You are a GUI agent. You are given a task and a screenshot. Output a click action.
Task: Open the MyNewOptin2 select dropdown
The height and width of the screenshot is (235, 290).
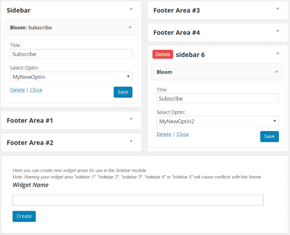coord(217,121)
